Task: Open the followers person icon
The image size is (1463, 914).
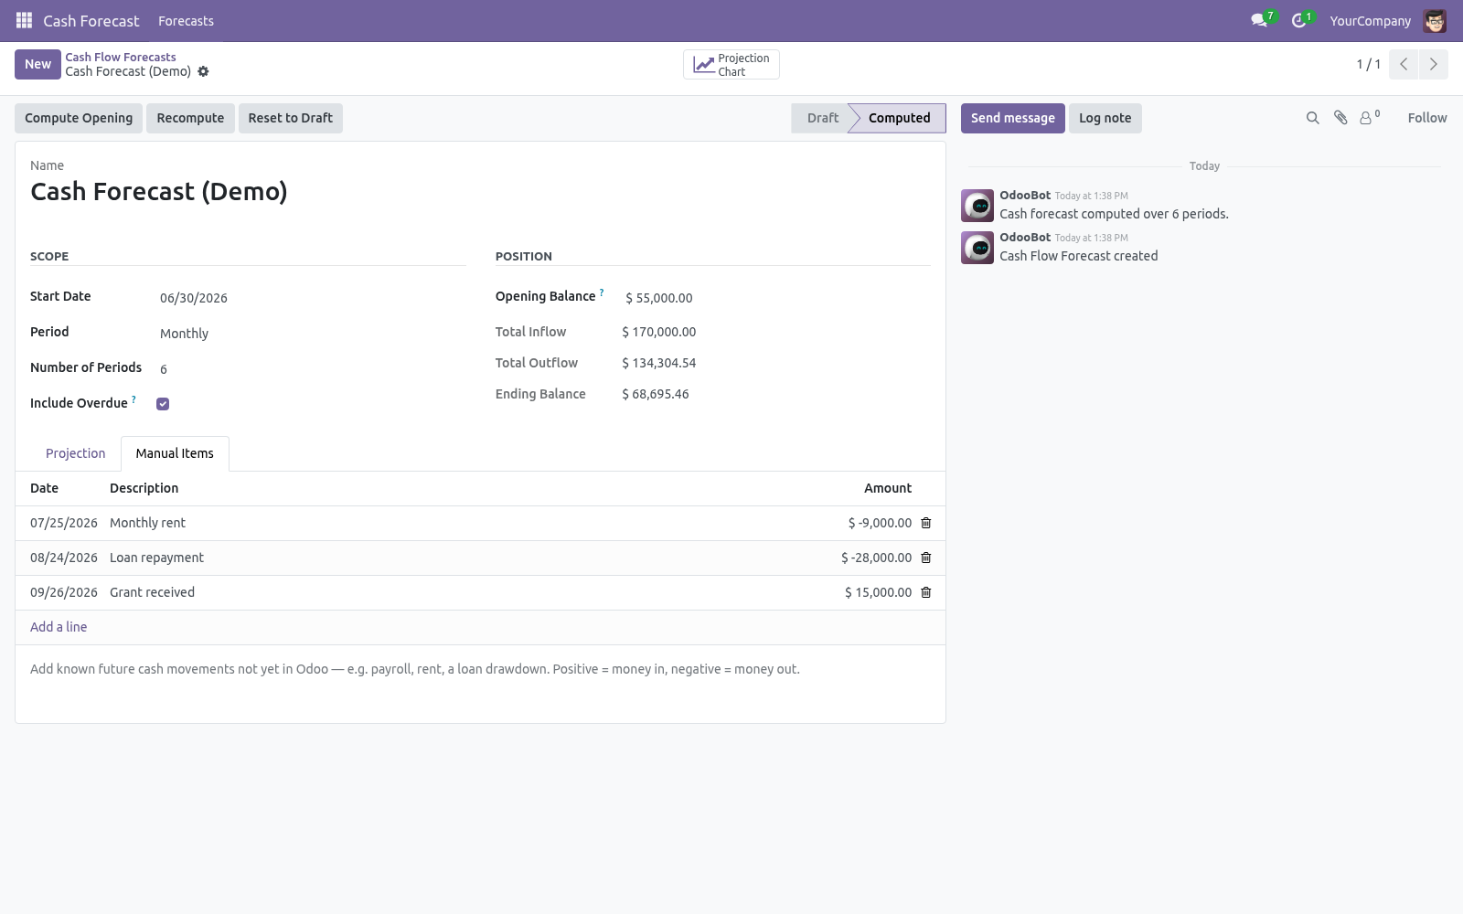Action: point(1369,118)
